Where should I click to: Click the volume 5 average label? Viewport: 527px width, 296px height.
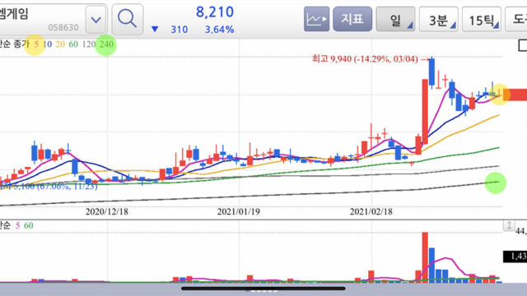[x=18, y=225]
